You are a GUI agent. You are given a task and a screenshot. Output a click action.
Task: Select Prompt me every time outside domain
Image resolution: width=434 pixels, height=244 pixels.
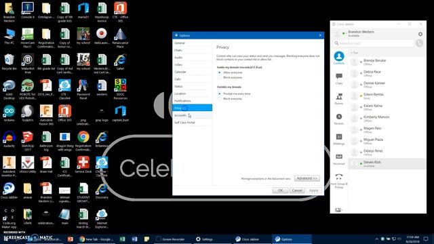click(220, 94)
